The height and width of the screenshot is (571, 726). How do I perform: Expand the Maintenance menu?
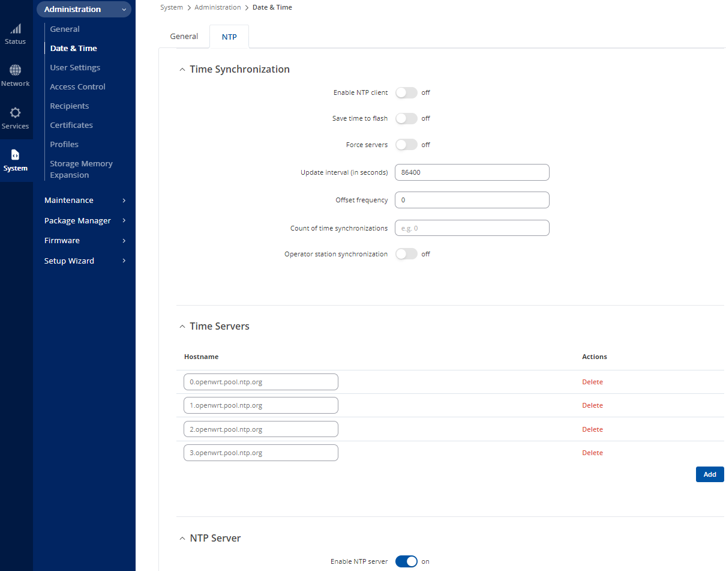[68, 200]
